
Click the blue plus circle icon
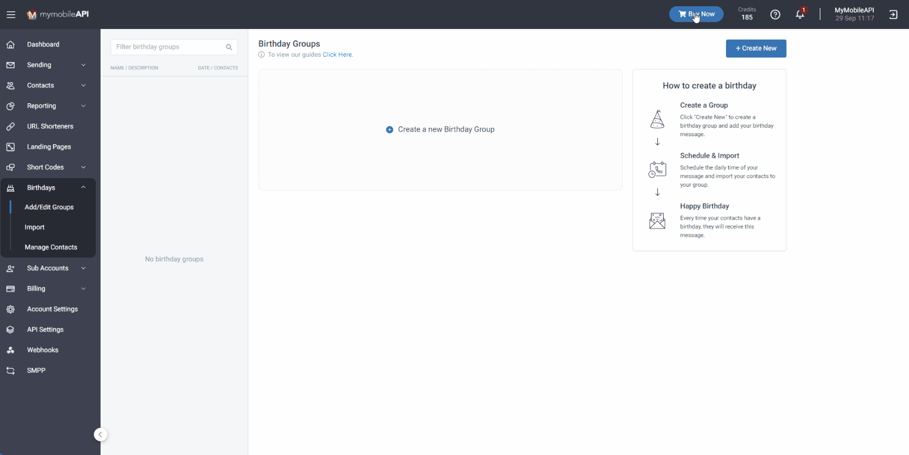pos(389,129)
